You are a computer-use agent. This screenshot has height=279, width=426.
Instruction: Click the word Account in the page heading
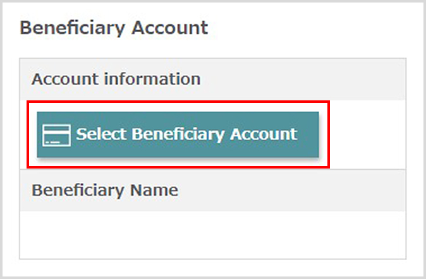coord(170,28)
